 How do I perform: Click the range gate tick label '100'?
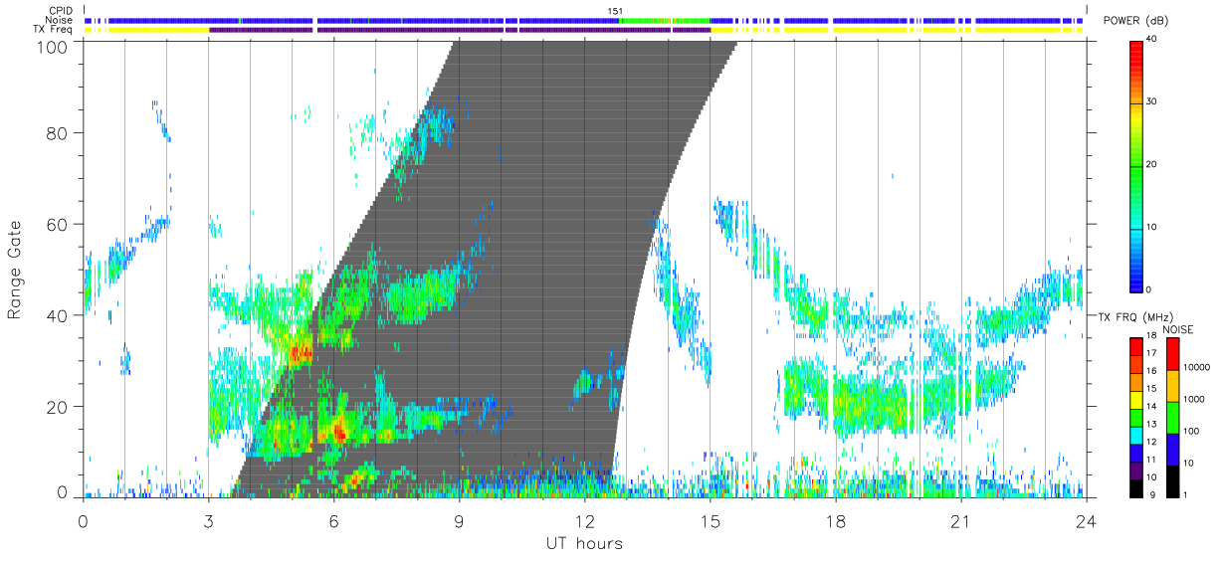pyautogui.click(x=54, y=46)
